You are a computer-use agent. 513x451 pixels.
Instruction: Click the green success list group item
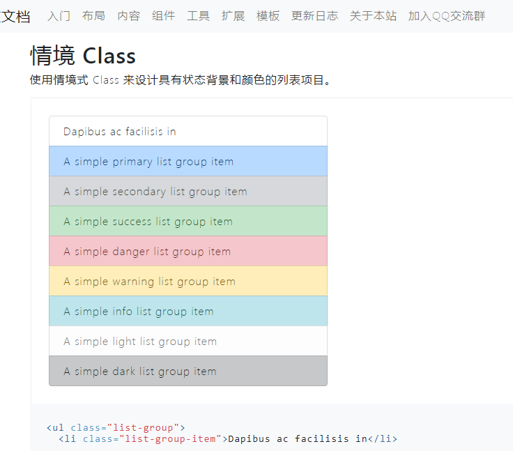point(188,221)
